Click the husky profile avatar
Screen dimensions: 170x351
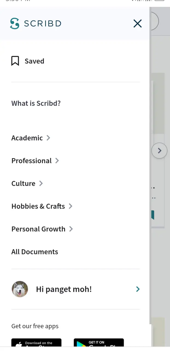pos(20,289)
